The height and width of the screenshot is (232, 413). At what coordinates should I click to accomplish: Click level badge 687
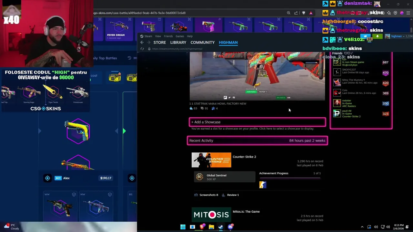385,63
